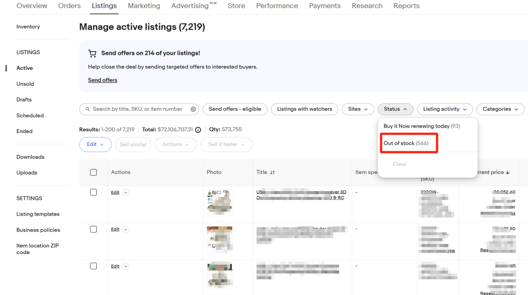528x295 pixels.
Task: Click the info icon beside Total amount
Action: [x=198, y=130]
